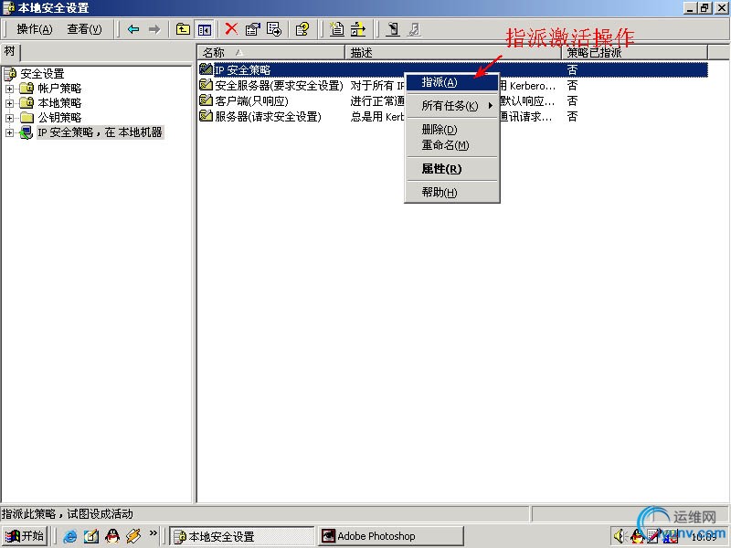
Task: Click the 公钥策略 folder icon
Action: (27, 118)
